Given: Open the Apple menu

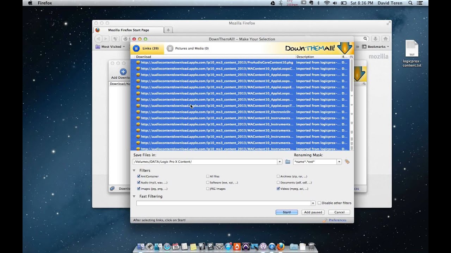Looking at the screenshot, I should (30, 3).
